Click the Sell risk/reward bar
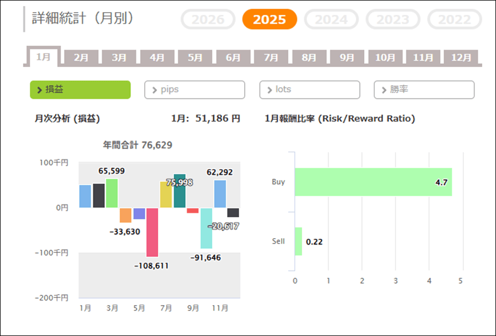Screen dimensions: 496x336 (298, 241)
